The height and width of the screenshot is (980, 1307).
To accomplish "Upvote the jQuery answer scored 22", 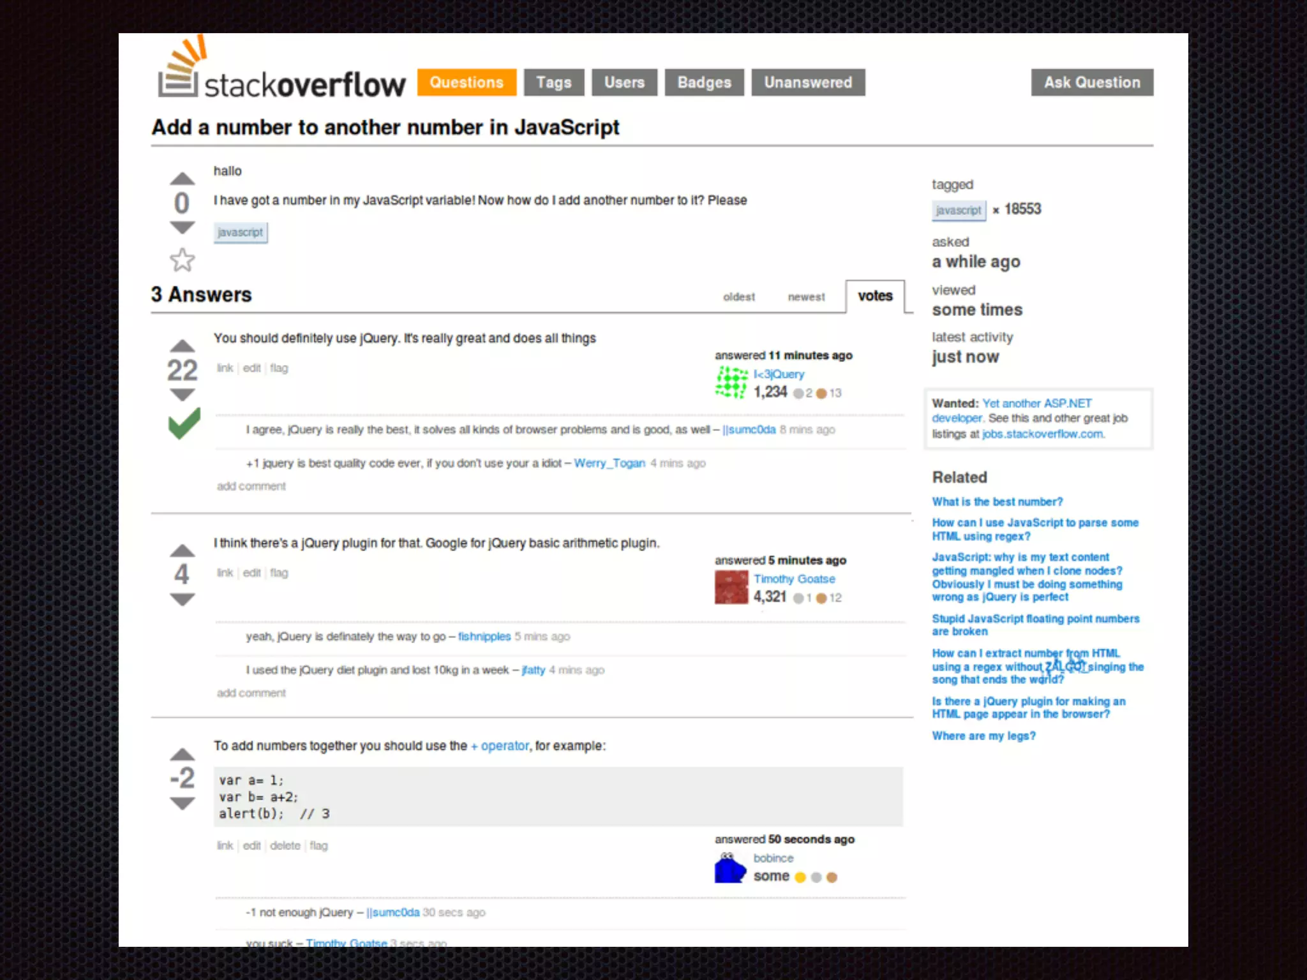I will 182,346.
